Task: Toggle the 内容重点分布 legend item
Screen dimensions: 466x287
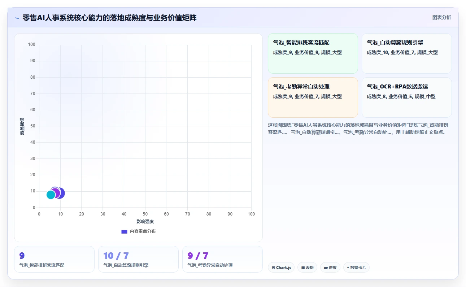Action: pyautogui.click(x=139, y=231)
